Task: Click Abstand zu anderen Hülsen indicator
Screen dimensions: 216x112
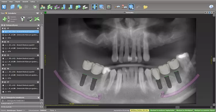Action: pyautogui.click(x=204, y=110)
